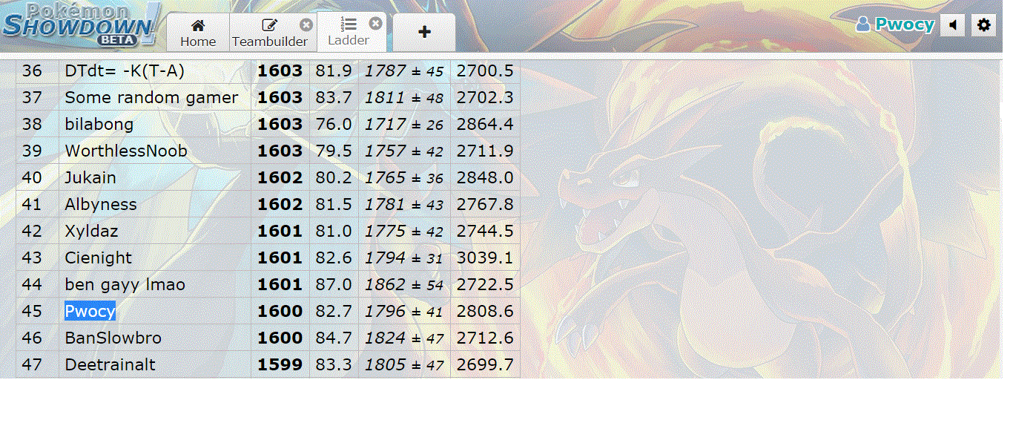Open a new tab with plus button
The width and height of the screenshot is (1013, 426).
pyautogui.click(x=424, y=32)
